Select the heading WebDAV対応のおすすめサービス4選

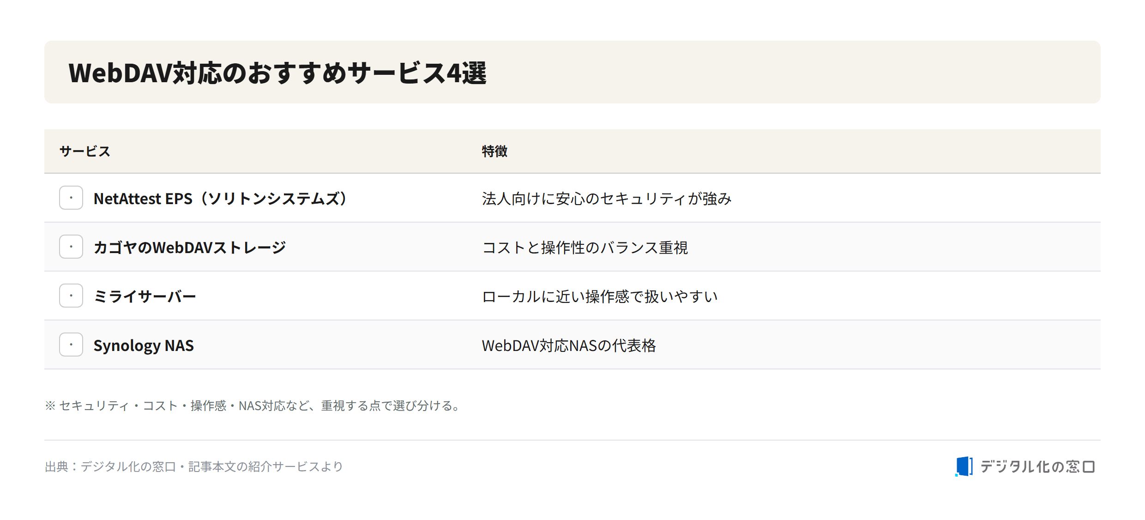(x=277, y=73)
